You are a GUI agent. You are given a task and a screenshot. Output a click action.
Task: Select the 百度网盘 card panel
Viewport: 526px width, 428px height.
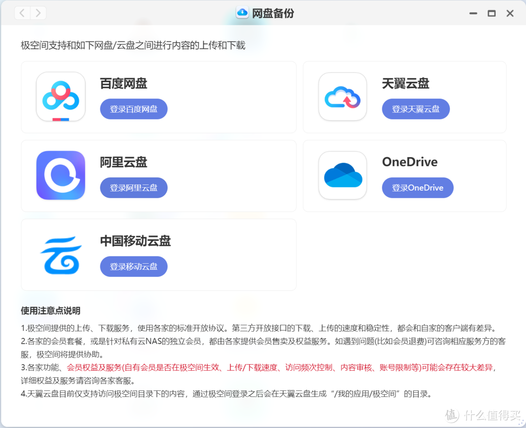[158, 97]
